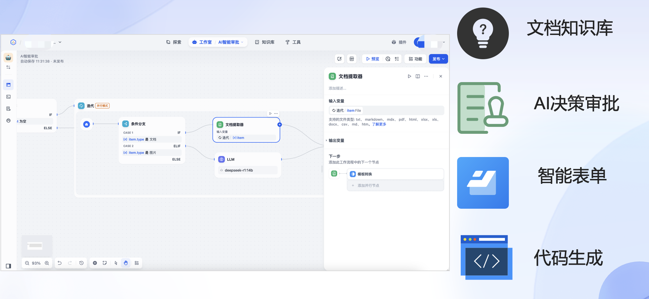
Task: Run the canvas node with small play icon
Action: tap(270, 114)
